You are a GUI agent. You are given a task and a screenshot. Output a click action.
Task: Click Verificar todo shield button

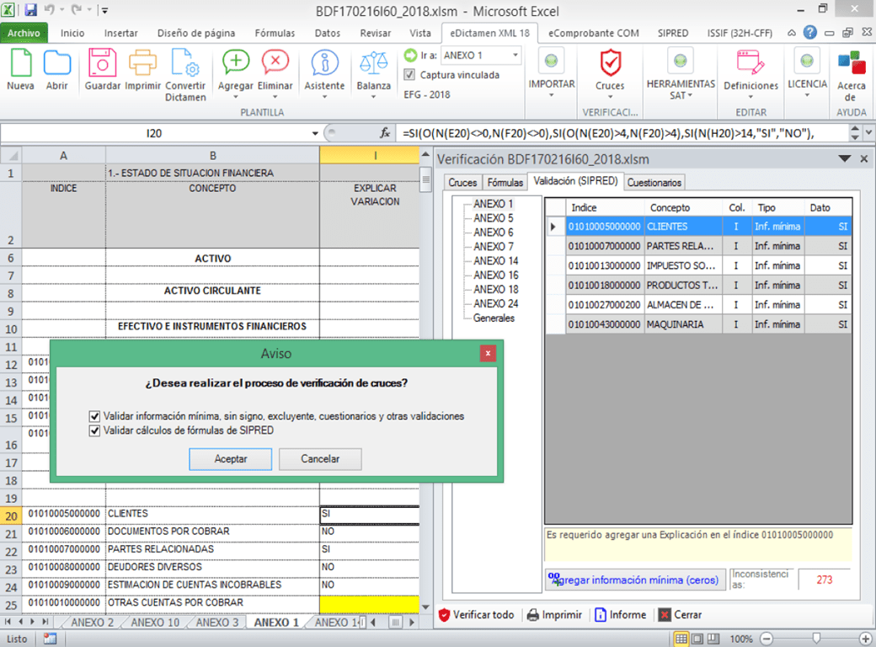(x=477, y=615)
